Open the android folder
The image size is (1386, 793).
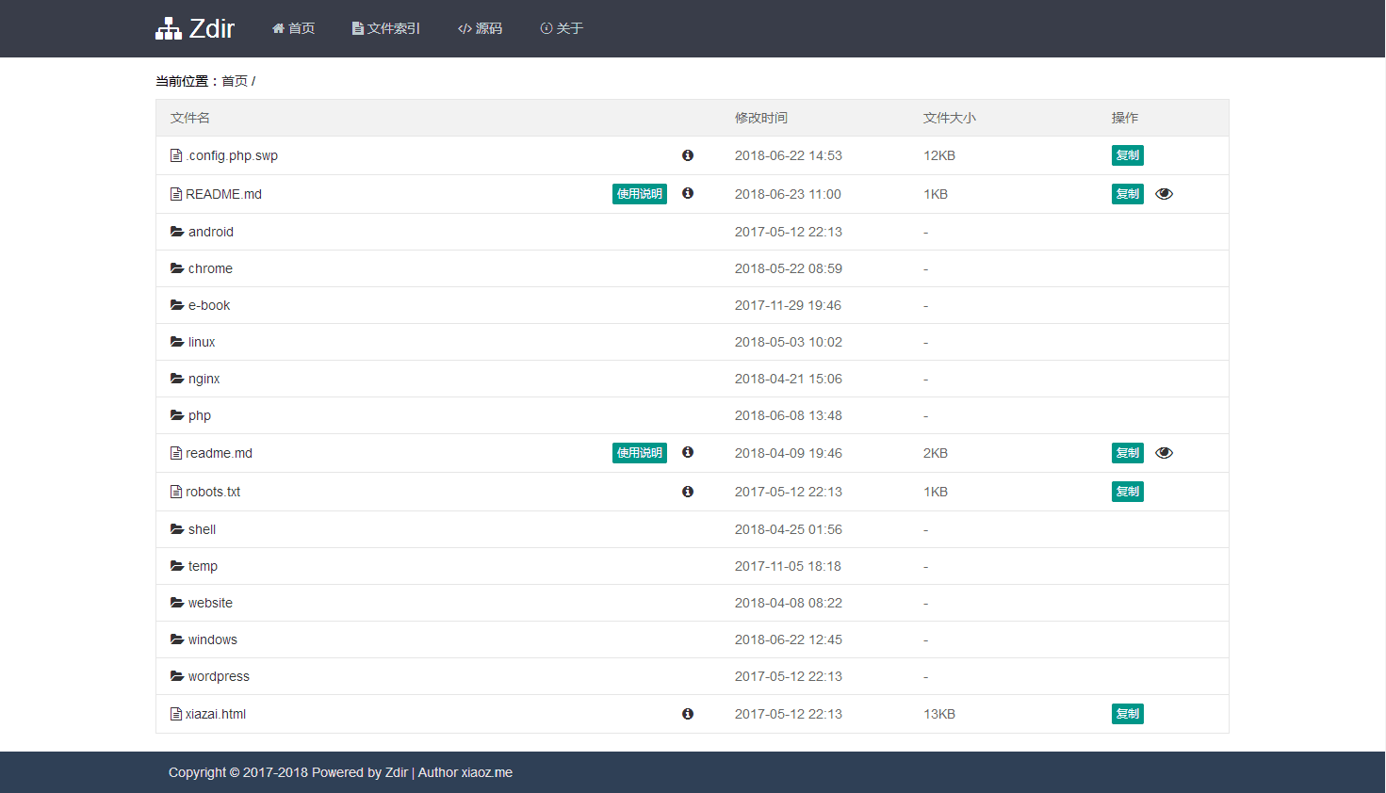click(210, 232)
